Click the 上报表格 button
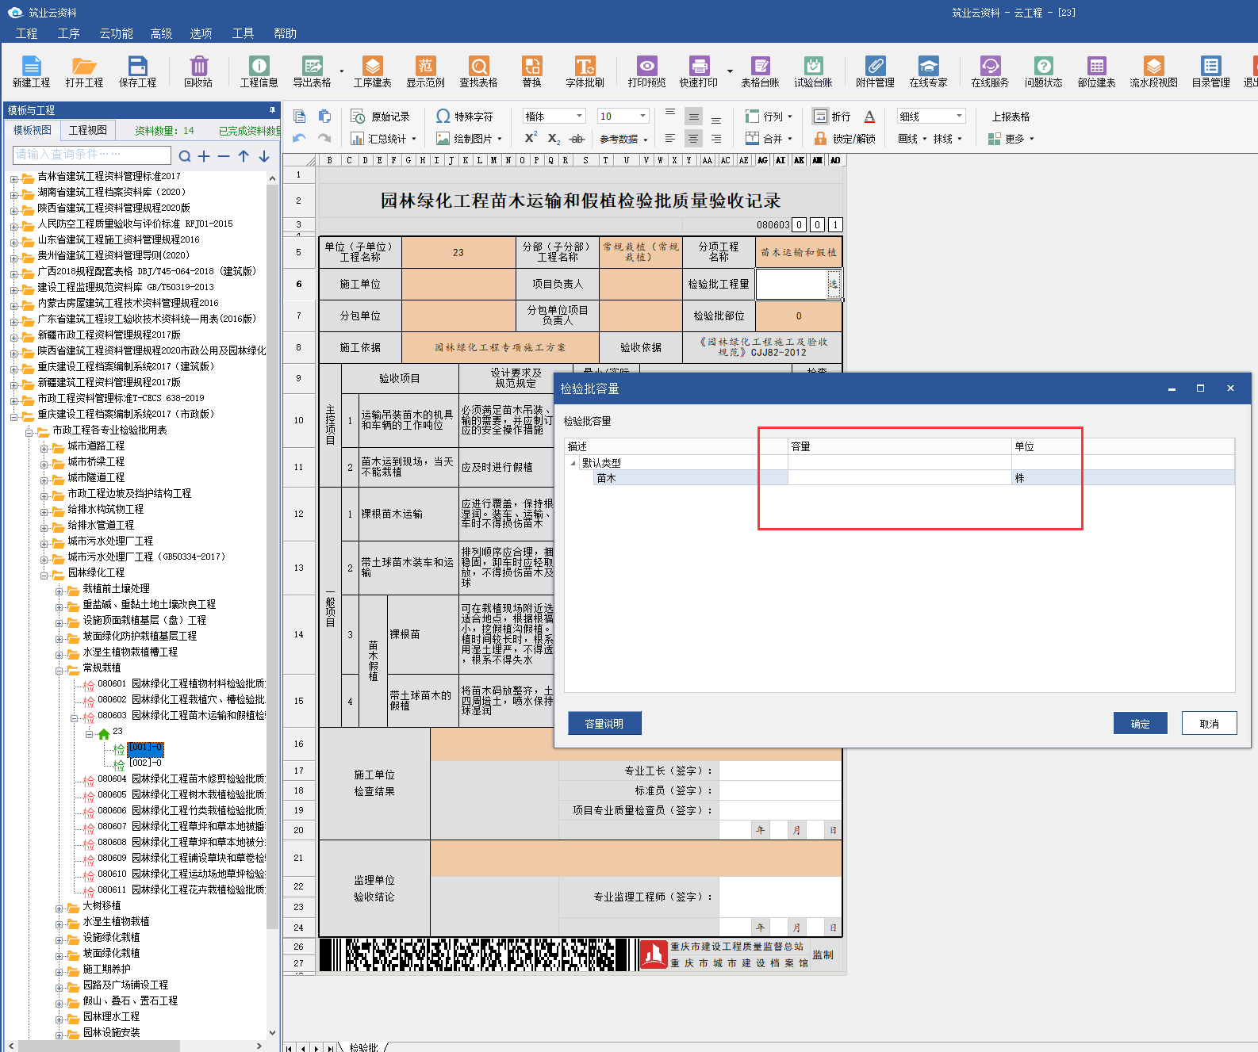The width and height of the screenshot is (1258, 1052). 1011,117
